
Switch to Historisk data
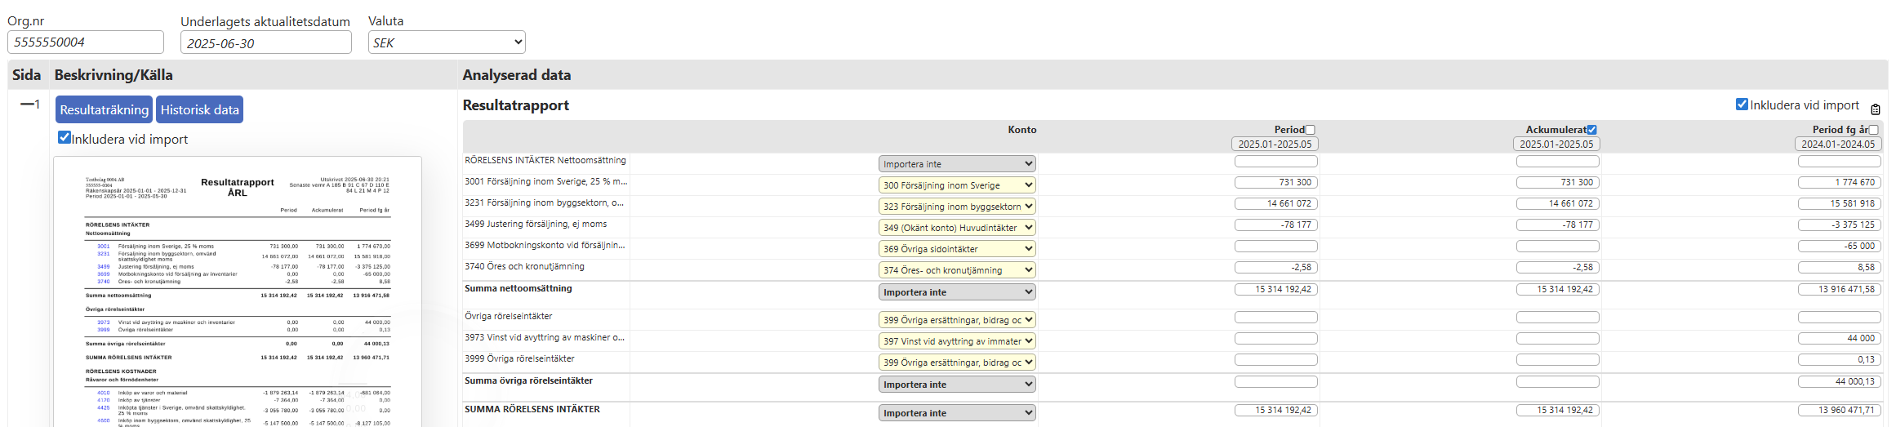(x=199, y=109)
